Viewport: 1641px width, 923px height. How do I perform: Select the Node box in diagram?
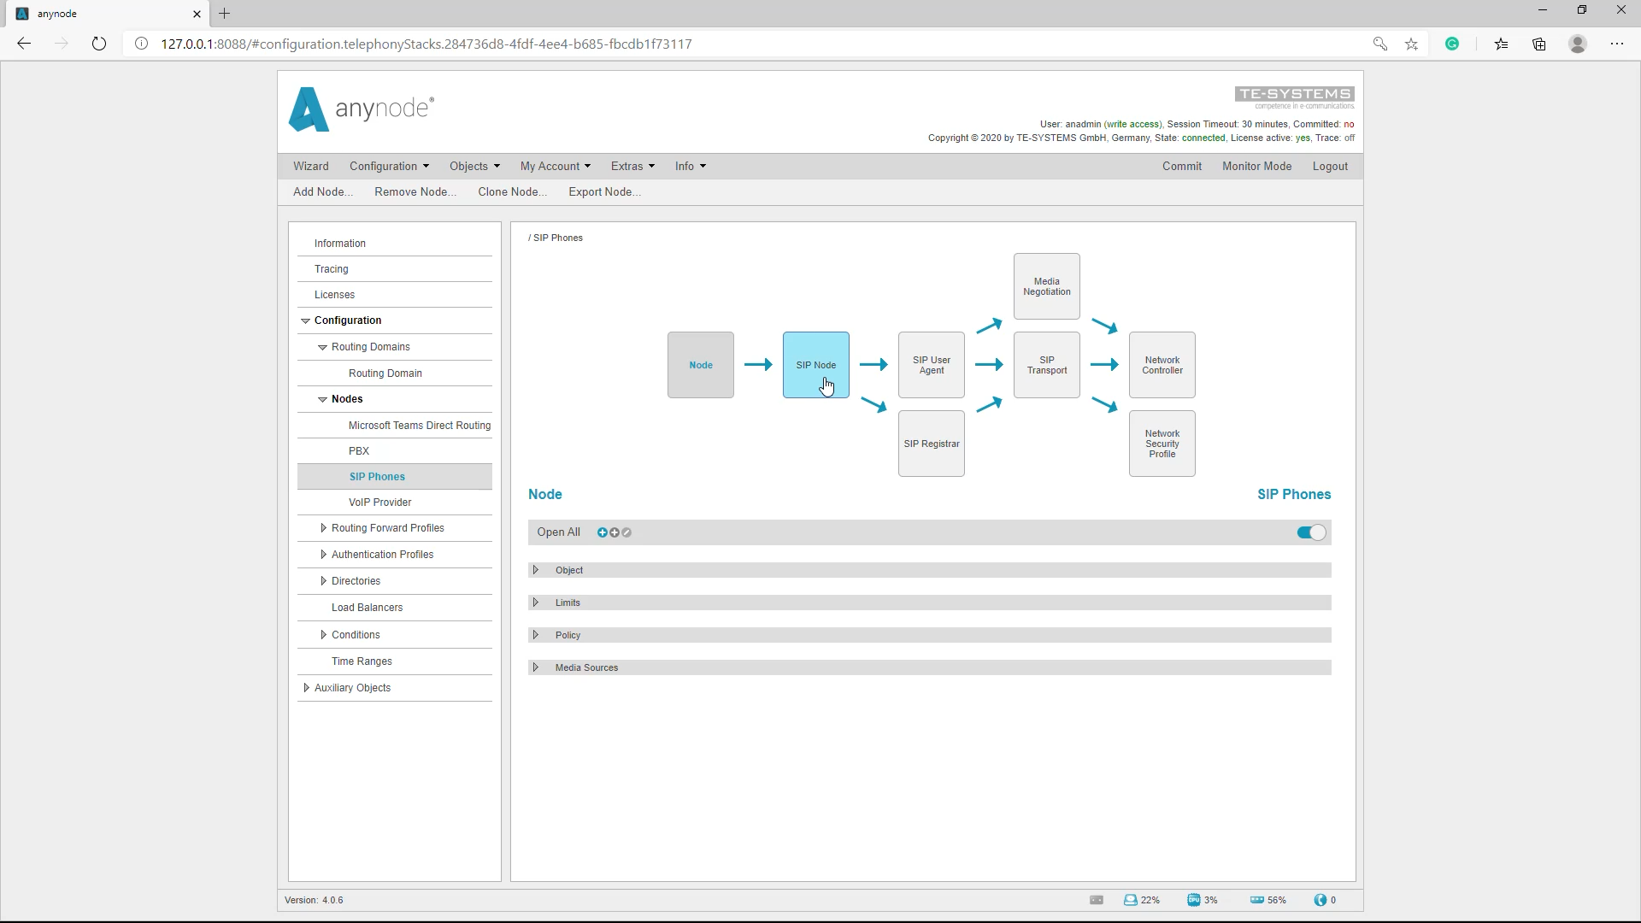[x=701, y=365]
